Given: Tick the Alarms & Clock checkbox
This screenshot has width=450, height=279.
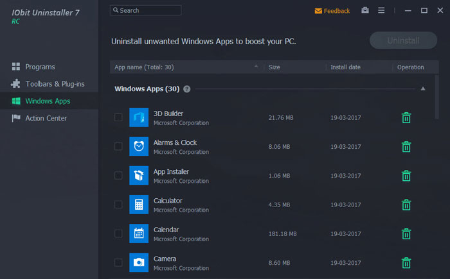Looking at the screenshot, I should 118,146.
